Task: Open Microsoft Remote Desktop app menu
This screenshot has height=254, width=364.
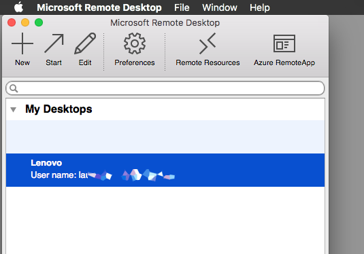Action: coord(99,7)
